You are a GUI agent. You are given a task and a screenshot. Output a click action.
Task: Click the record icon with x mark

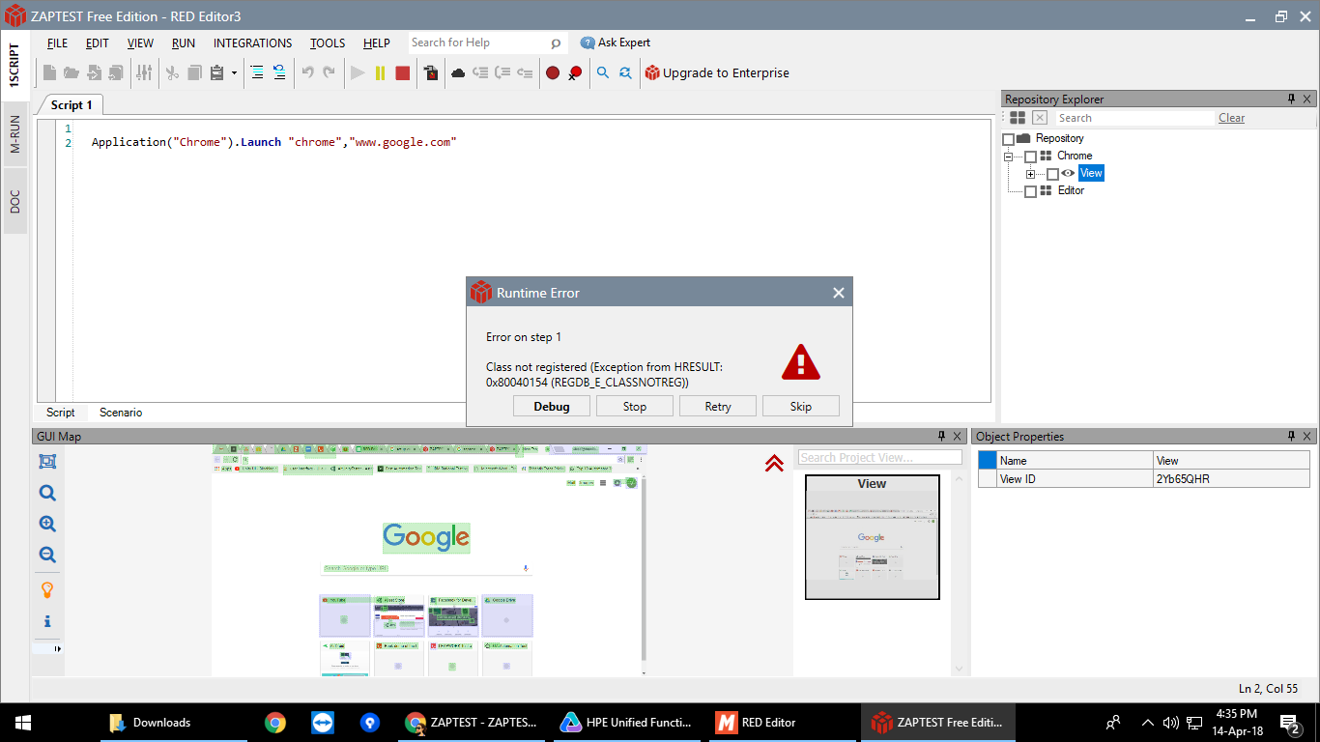point(575,72)
